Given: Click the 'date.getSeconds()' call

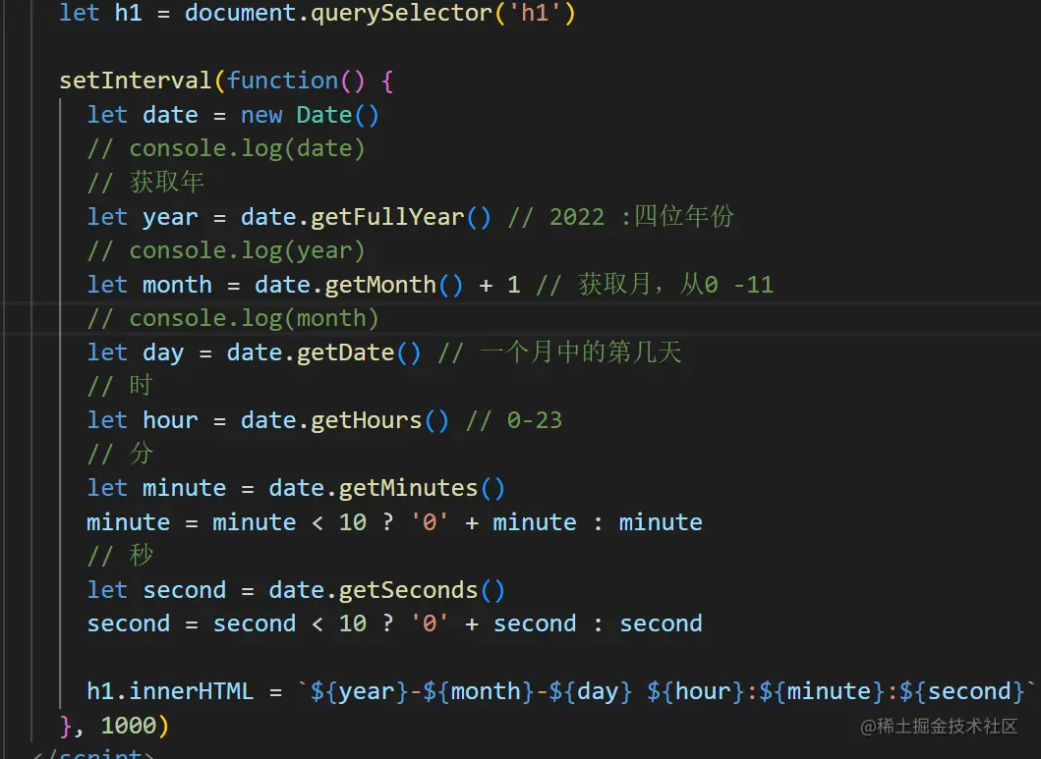Looking at the screenshot, I should 387,590.
